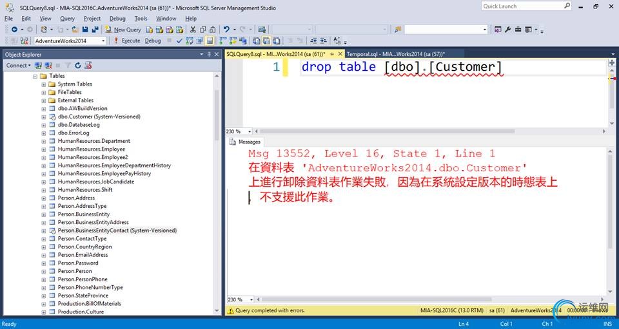Click the Save disk icon
The height and width of the screenshot is (329, 619).
(x=85, y=30)
